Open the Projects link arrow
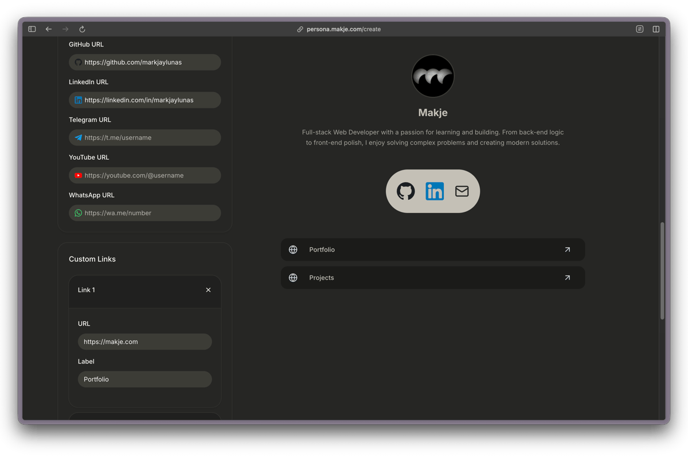Image resolution: width=688 pixels, height=458 pixels. point(567,278)
